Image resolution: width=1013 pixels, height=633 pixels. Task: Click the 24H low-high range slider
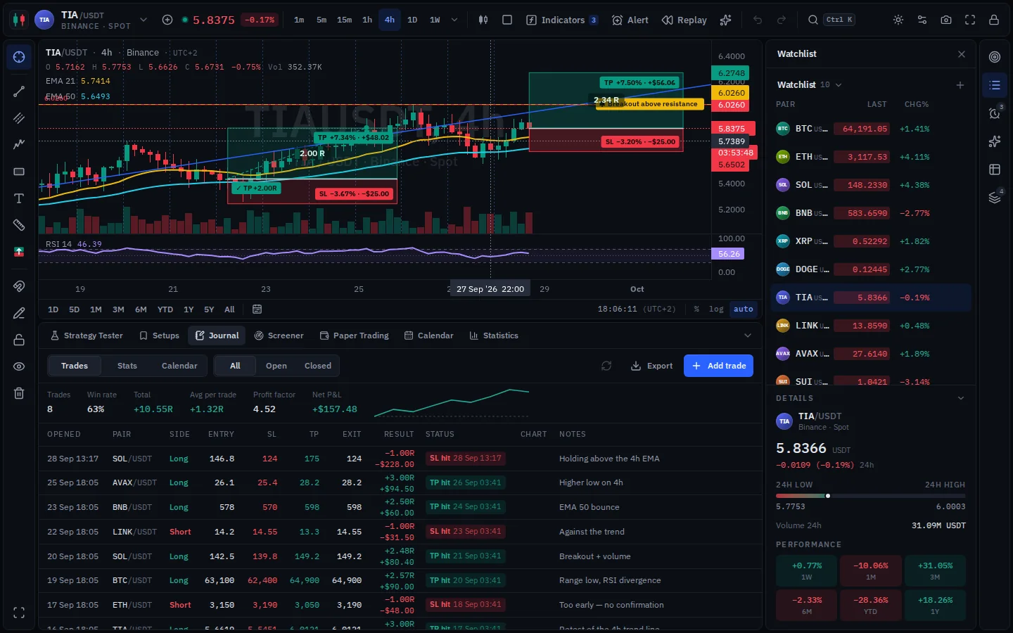pos(870,496)
